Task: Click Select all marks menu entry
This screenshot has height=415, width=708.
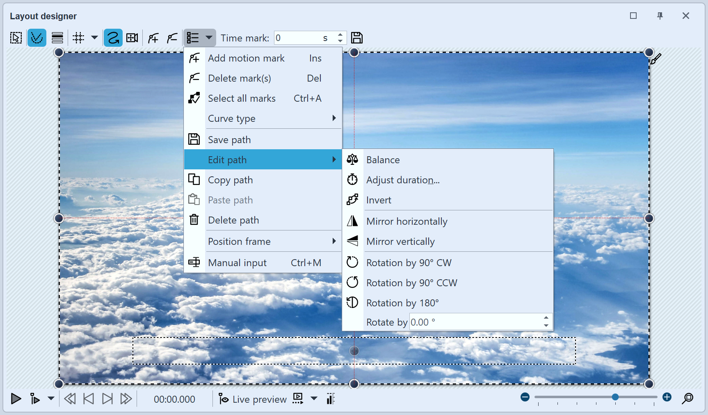Action: 242,98
